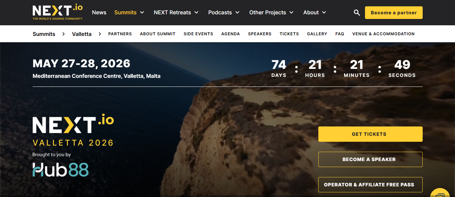Expand the Other Projects dropdown arrow
This screenshot has width=455, height=197.
[x=291, y=13]
